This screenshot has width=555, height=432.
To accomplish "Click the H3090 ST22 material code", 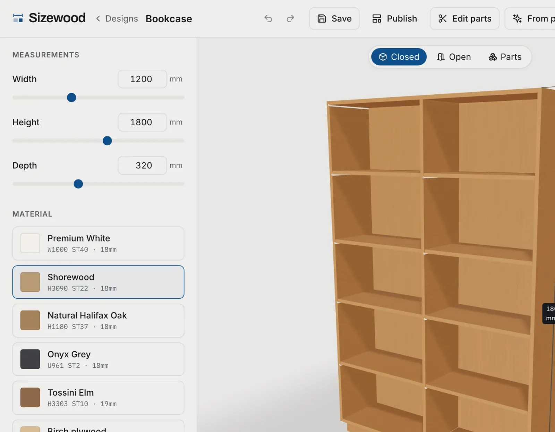I will point(68,288).
